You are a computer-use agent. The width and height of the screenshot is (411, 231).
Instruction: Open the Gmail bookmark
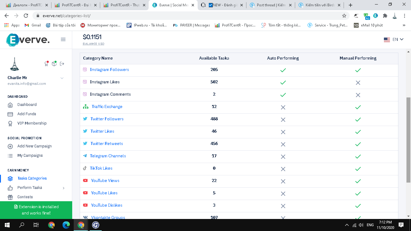[33, 25]
